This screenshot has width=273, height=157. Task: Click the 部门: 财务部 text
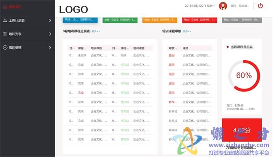point(235,105)
